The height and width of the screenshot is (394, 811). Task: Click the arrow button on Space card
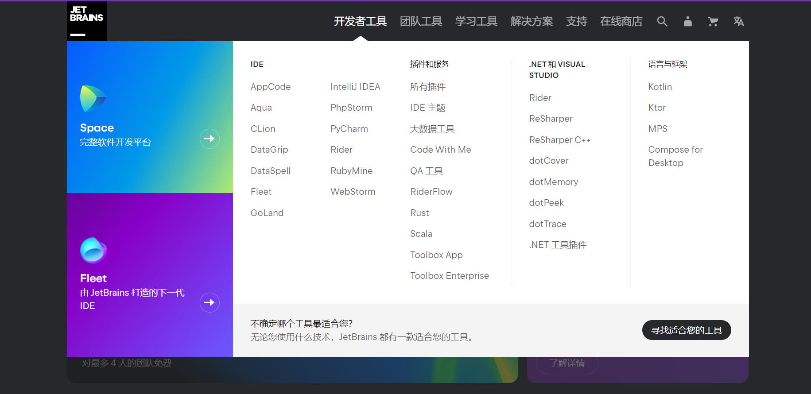[x=210, y=139]
